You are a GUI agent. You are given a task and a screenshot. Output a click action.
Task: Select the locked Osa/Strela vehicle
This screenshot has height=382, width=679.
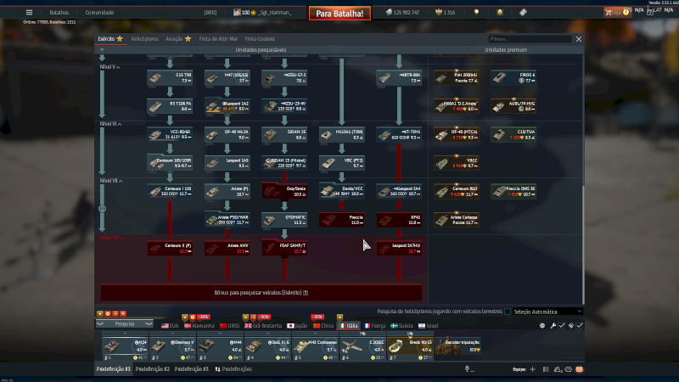[x=284, y=191]
